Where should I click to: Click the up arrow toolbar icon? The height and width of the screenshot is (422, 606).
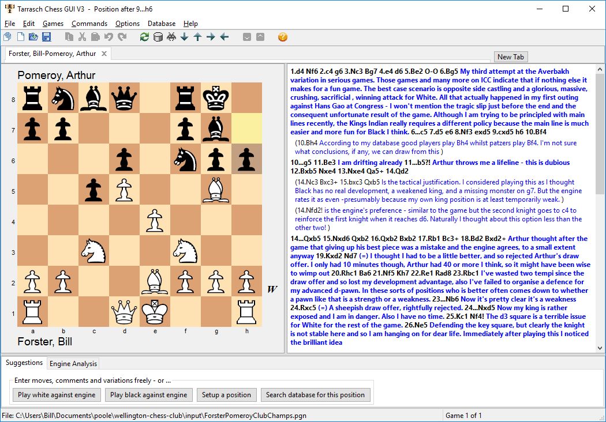197,37
